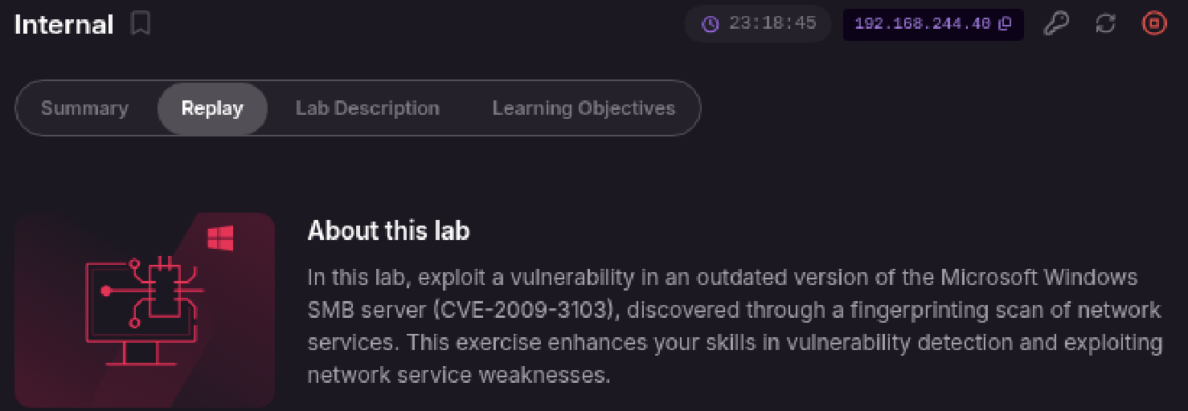Select the Replay tab
This screenshot has height=411, width=1188.
212,108
